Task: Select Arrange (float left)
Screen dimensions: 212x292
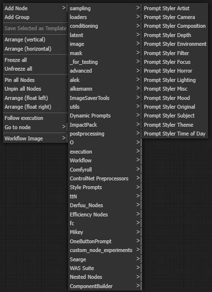Action: pos(36,98)
